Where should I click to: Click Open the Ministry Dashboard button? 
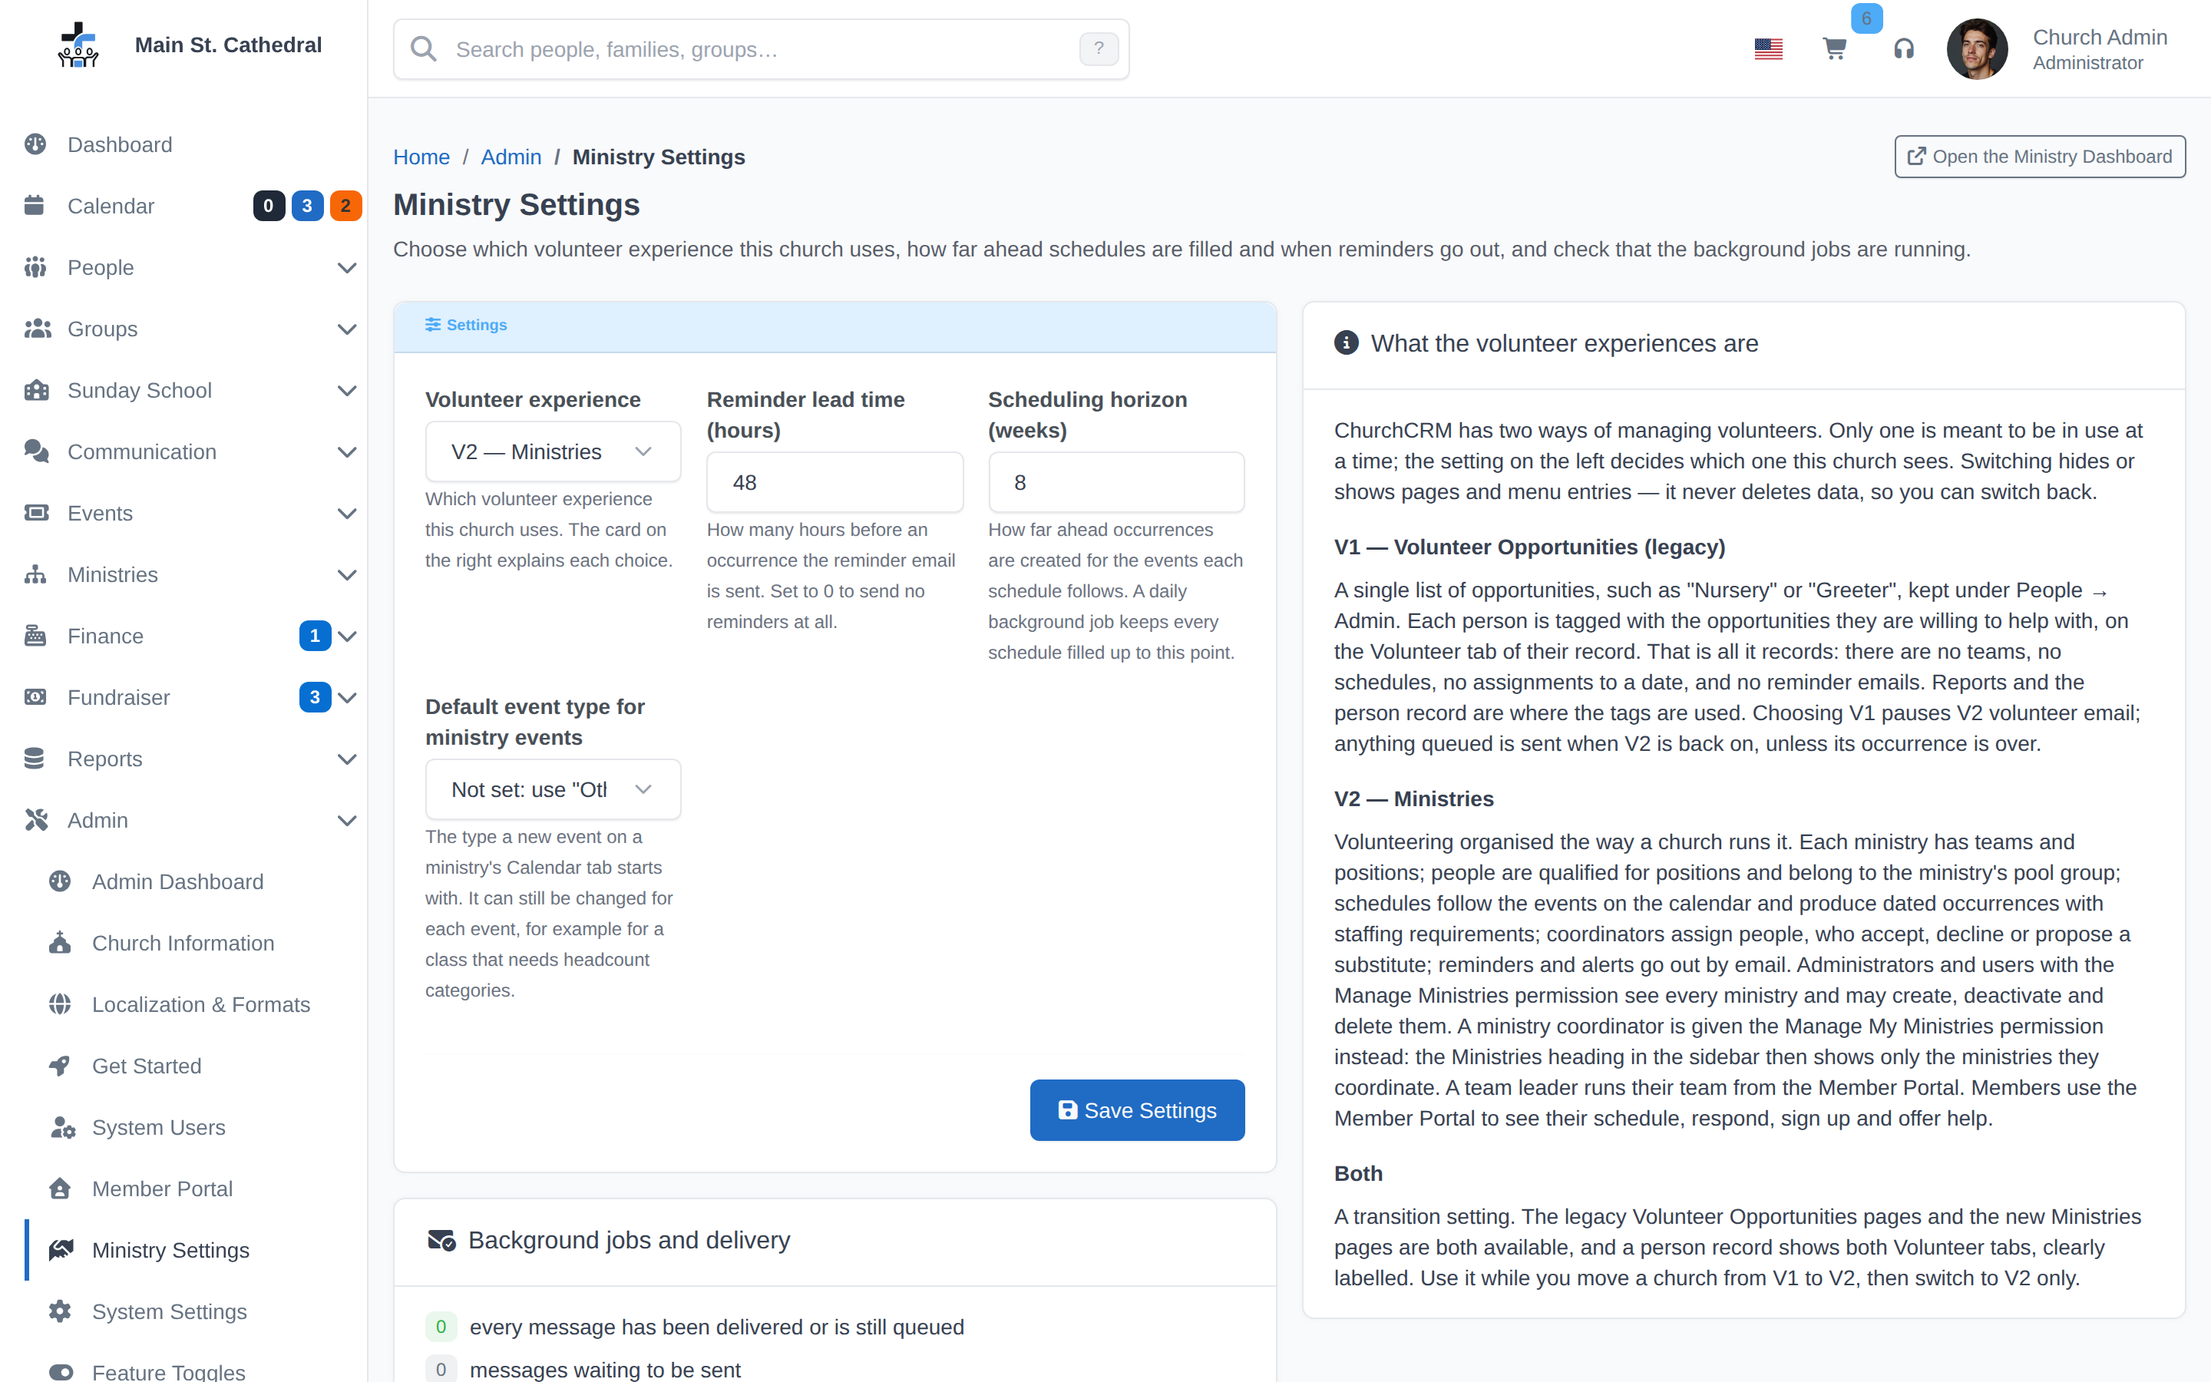click(x=2039, y=157)
